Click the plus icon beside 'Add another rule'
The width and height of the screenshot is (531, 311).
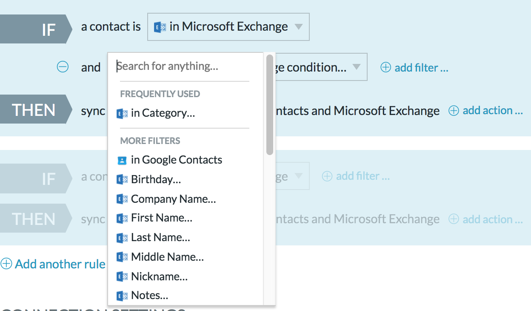(x=6, y=264)
